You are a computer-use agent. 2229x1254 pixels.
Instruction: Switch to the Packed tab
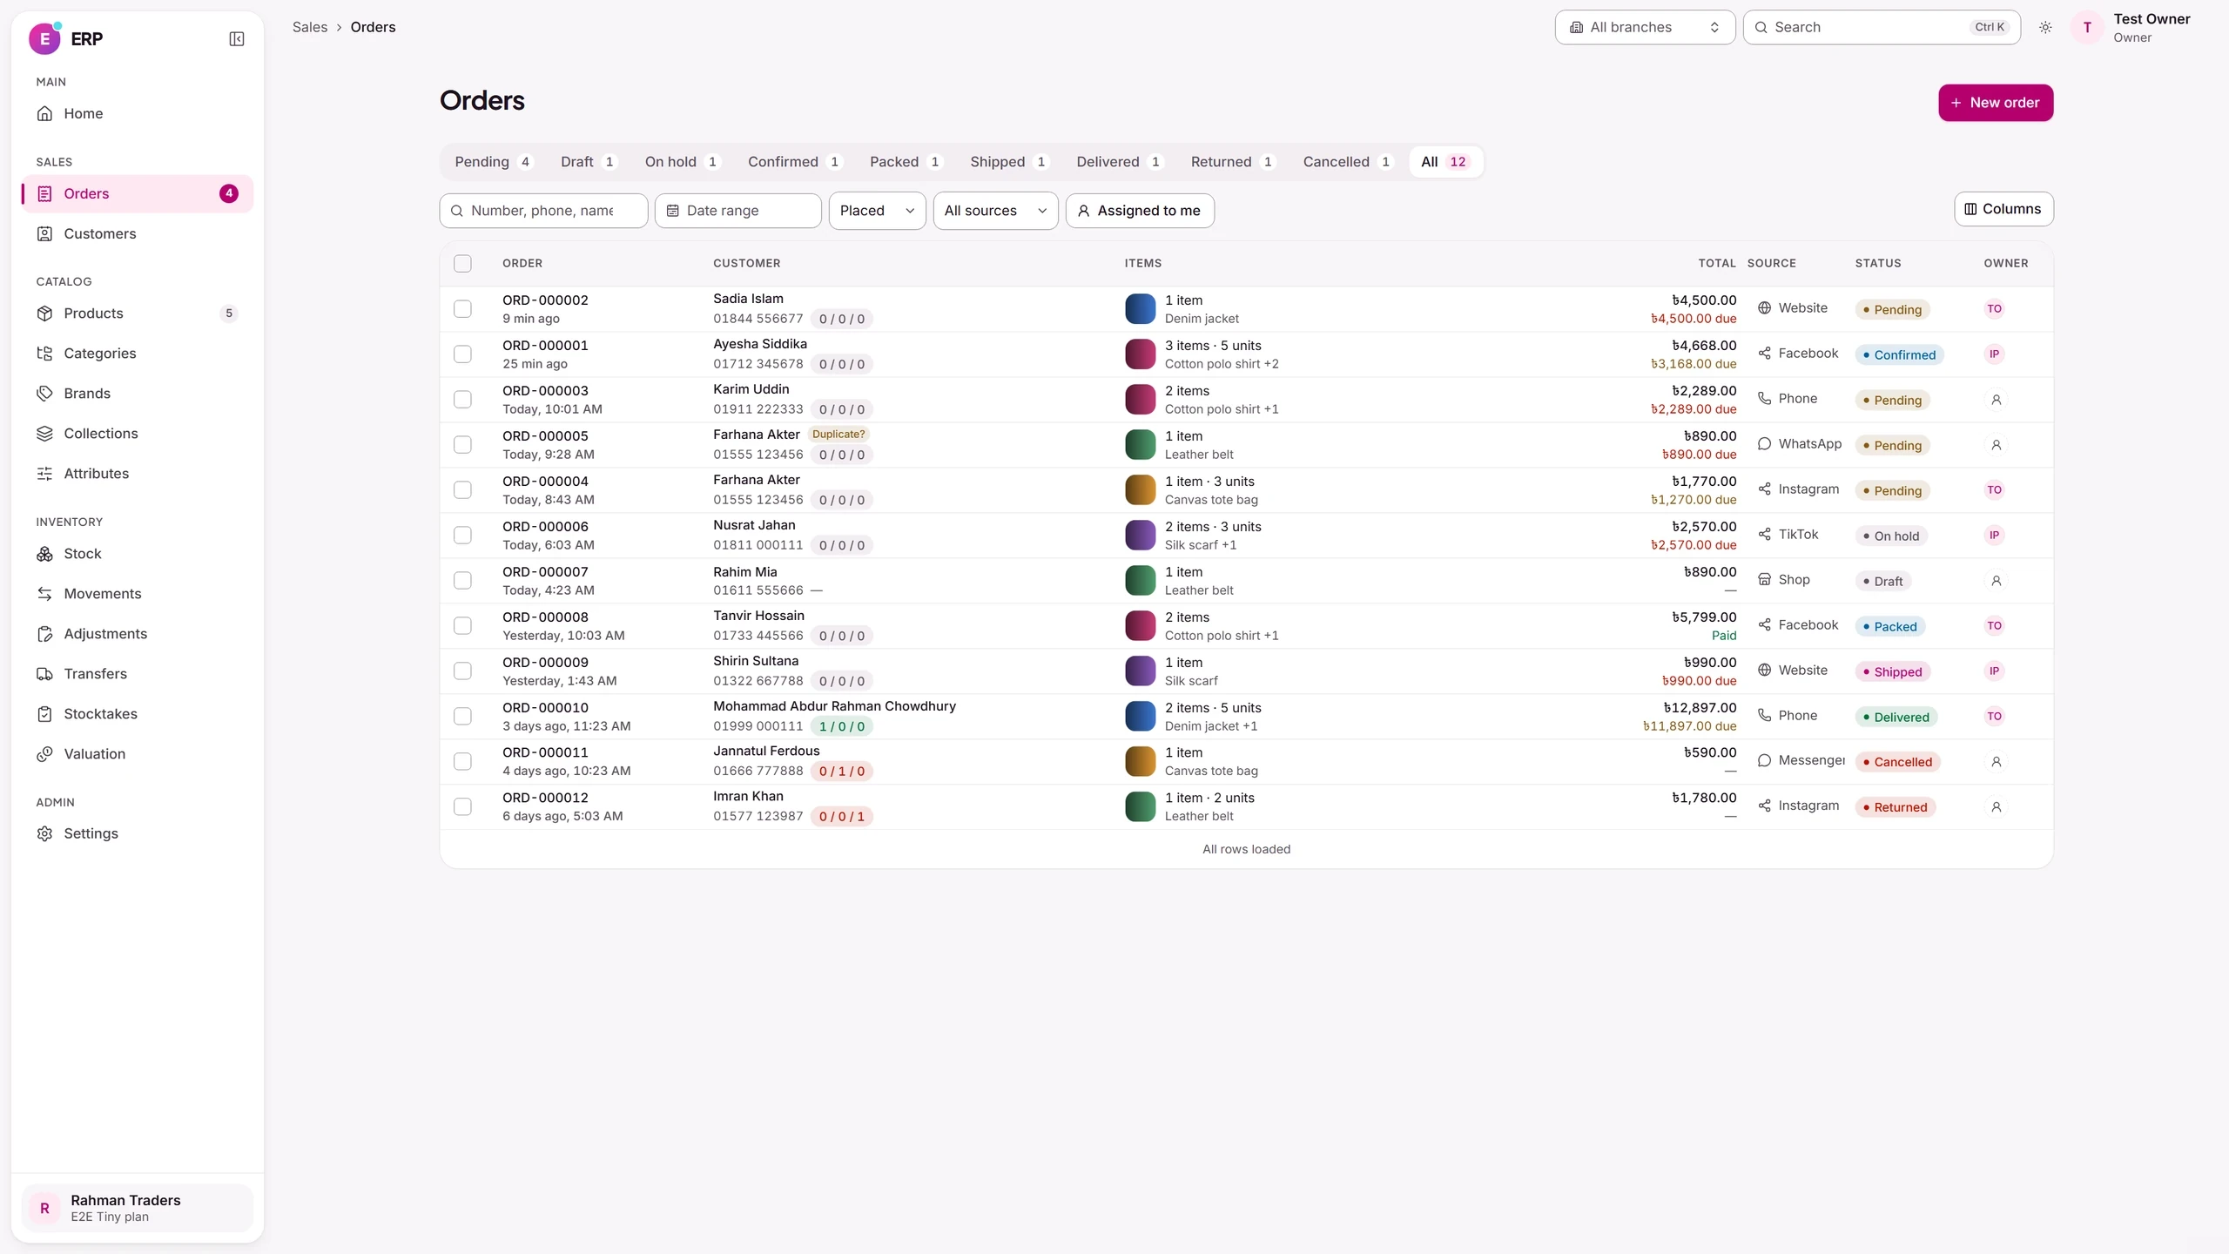pyautogui.click(x=905, y=162)
